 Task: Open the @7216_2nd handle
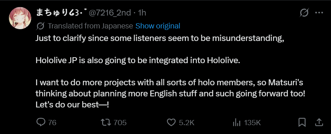(110, 13)
